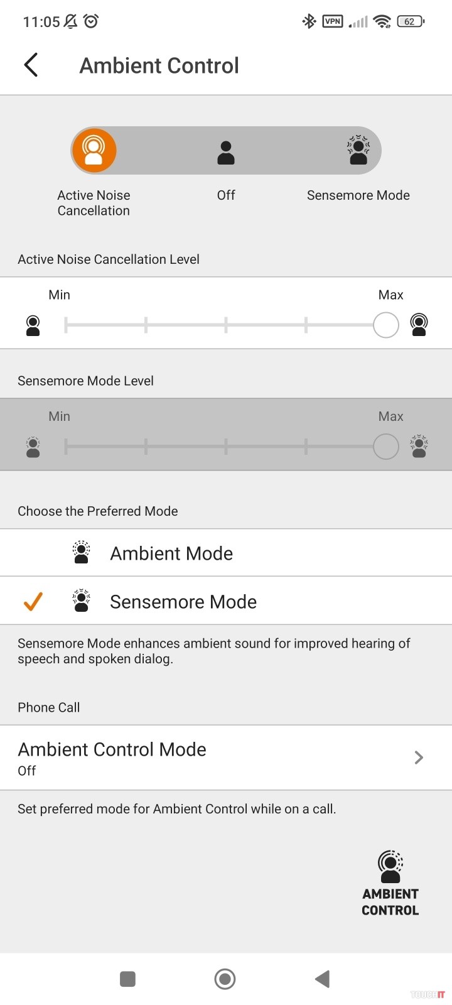Screen dimensions: 452x1005
Task: Tap the back arrow in header
Action: [31, 65]
